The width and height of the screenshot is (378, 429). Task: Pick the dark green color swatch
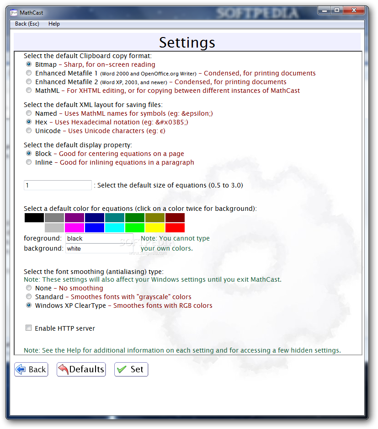pos(134,218)
